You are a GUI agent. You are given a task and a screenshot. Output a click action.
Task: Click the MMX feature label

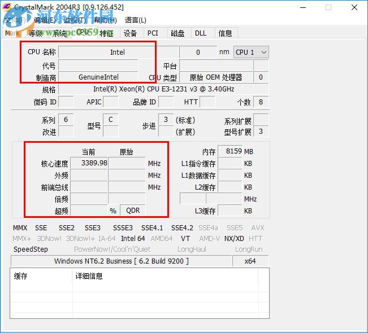pos(20,228)
